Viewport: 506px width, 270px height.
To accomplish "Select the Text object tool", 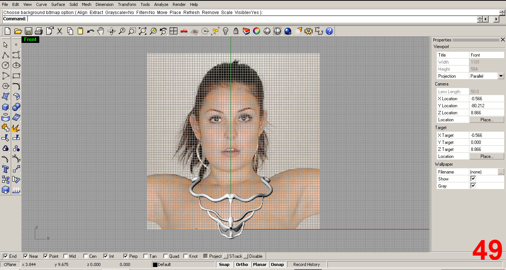I will pyautogui.click(x=6, y=169).
